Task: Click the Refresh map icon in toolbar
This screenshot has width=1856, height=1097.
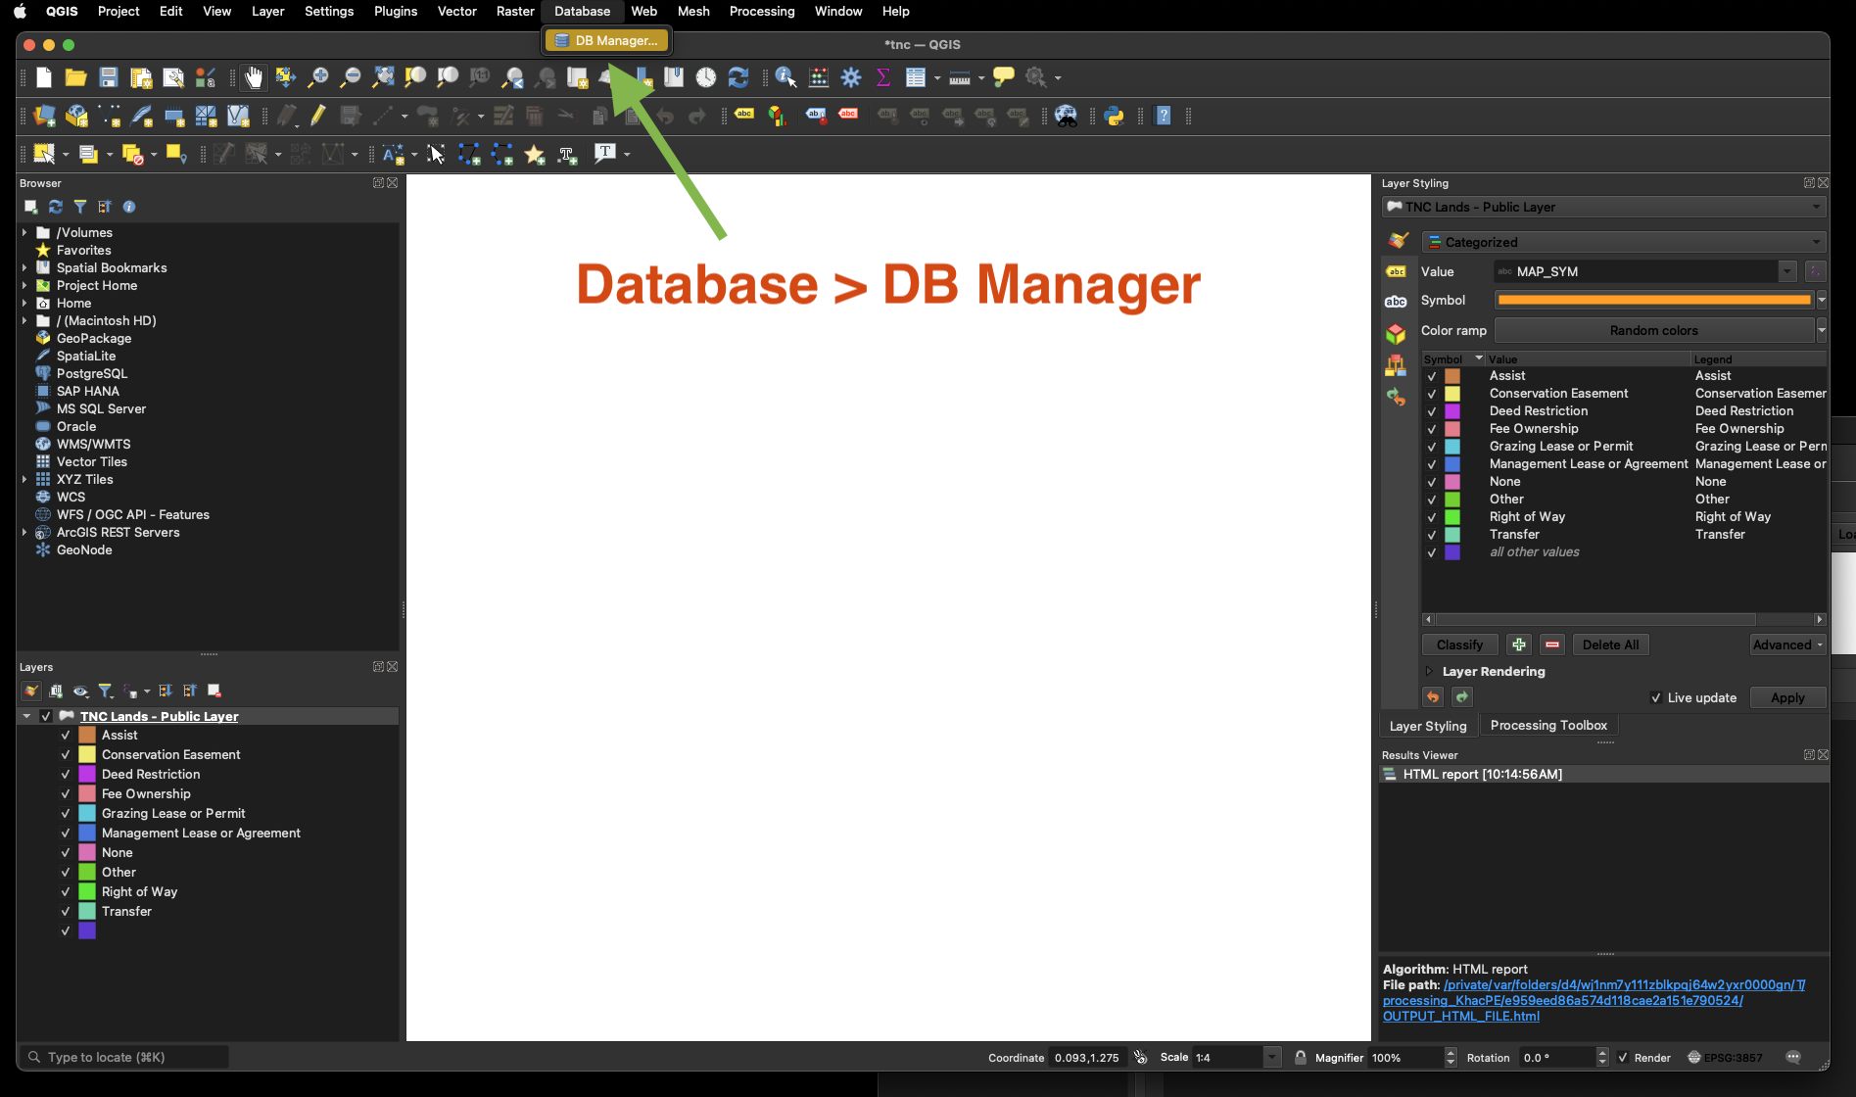Action: click(738, 77)
